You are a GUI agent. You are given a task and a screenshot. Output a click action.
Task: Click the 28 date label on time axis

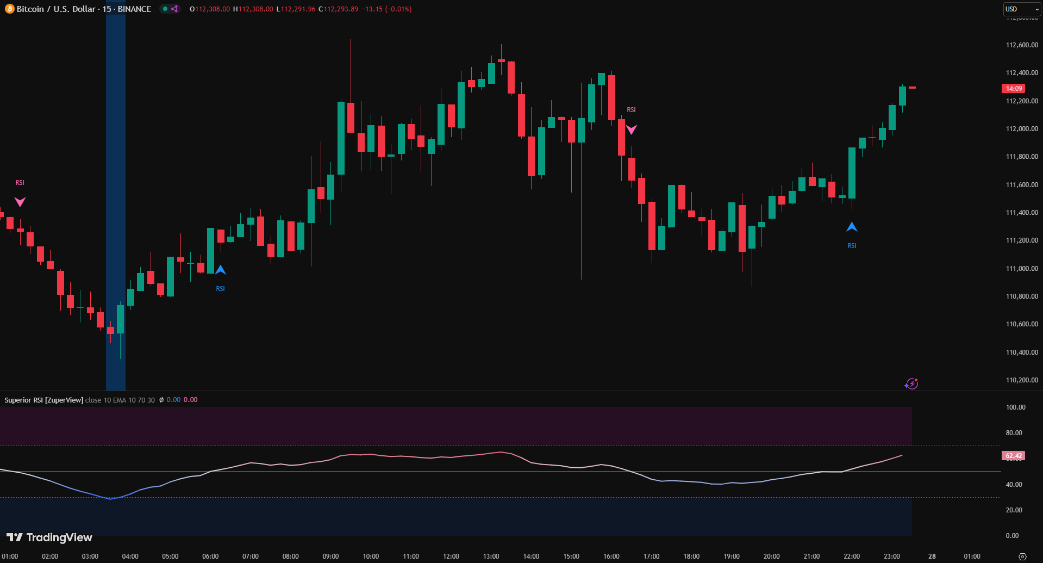pos(932,556)
